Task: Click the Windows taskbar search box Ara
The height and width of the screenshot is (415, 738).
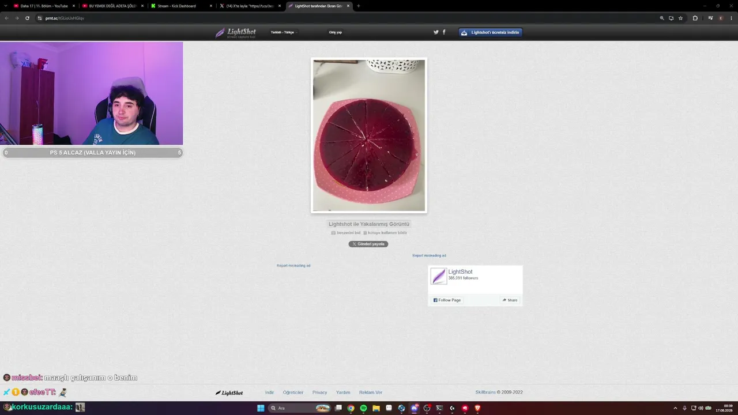Action: click(x=300, y=408)
